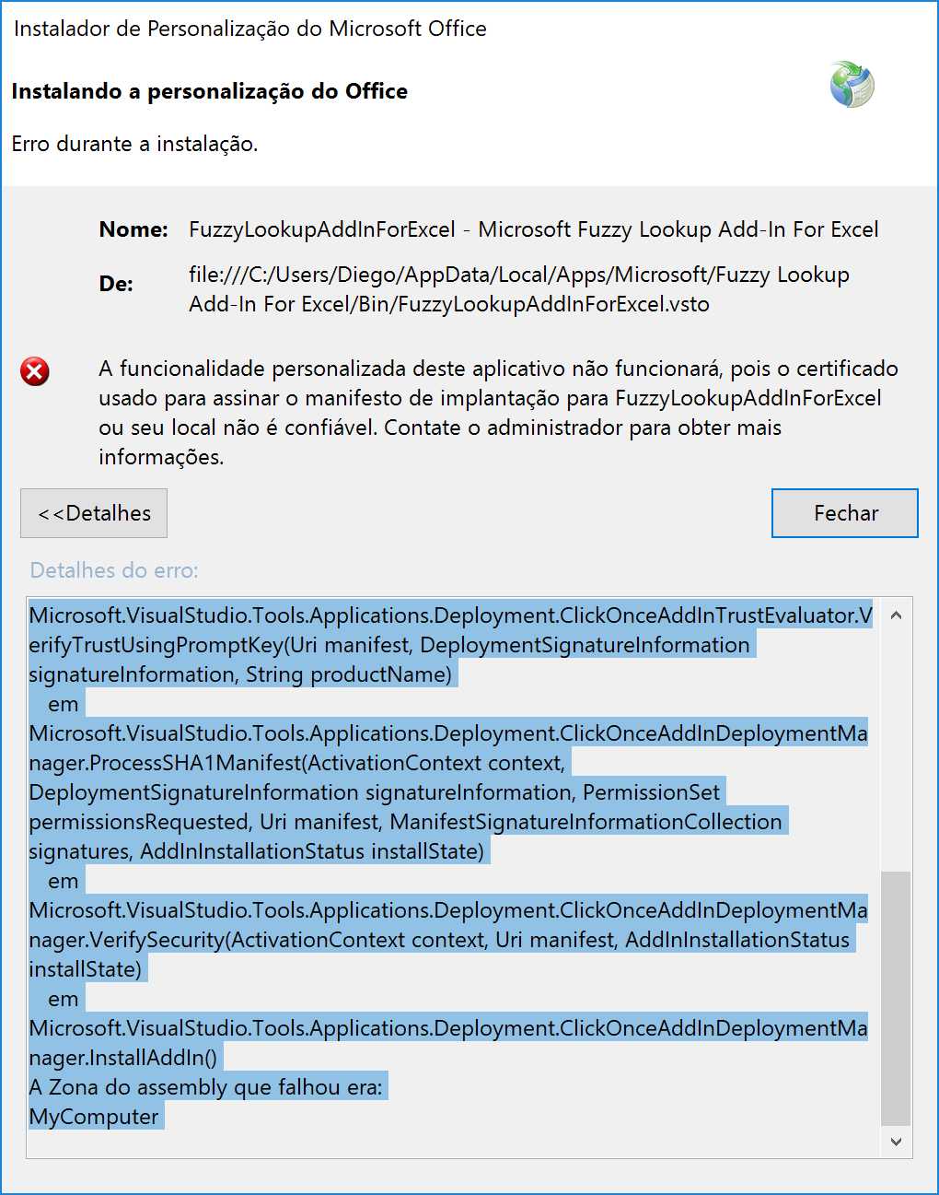Click the 'MyComputer' line in error details

pos(95,1117)
